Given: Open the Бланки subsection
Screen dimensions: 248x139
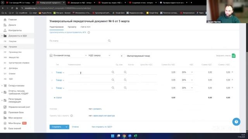Looking at the screenshot, I should click(x=12, y=73).
